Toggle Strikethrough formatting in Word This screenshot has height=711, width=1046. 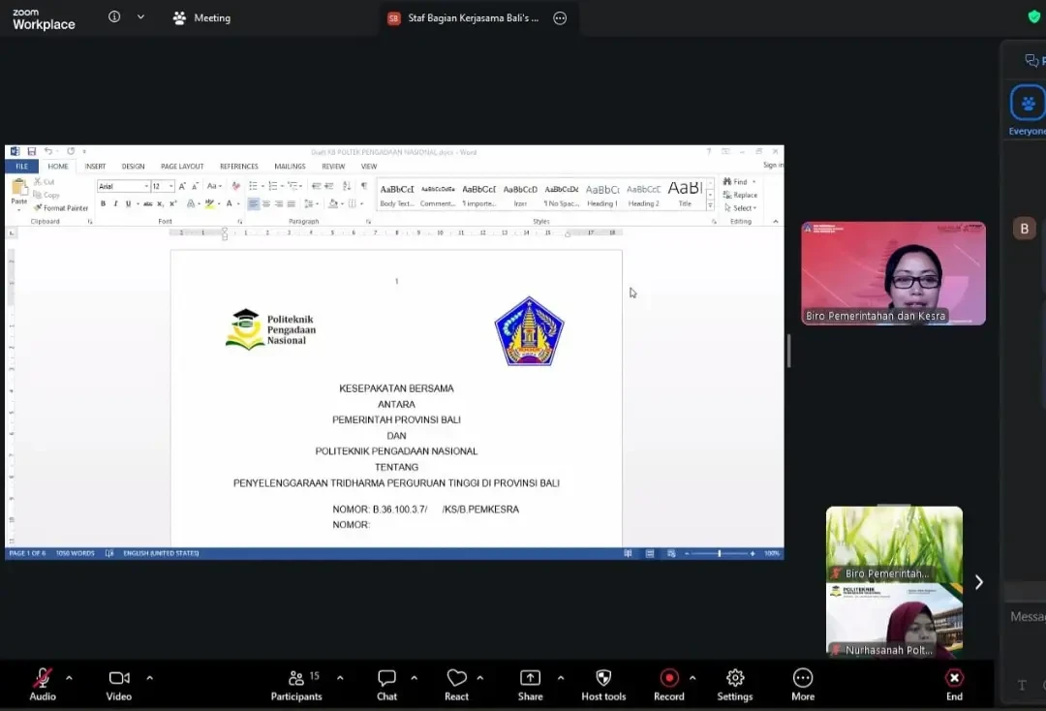tap(147, 203)
